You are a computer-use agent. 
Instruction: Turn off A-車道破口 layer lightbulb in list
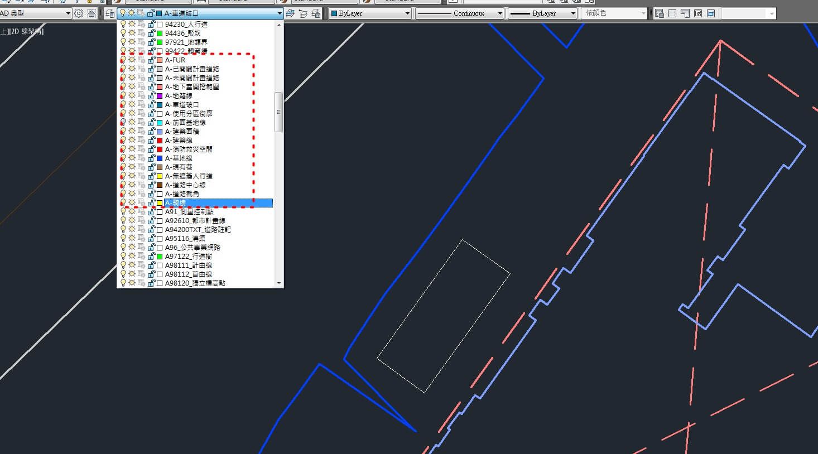coord(123,104)
